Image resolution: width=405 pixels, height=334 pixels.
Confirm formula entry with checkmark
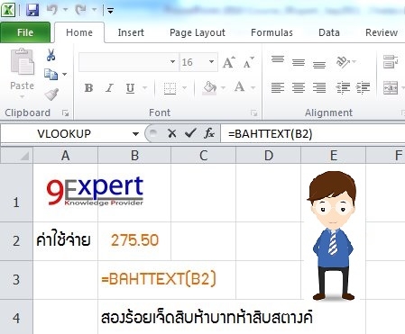tap(190, 133)
